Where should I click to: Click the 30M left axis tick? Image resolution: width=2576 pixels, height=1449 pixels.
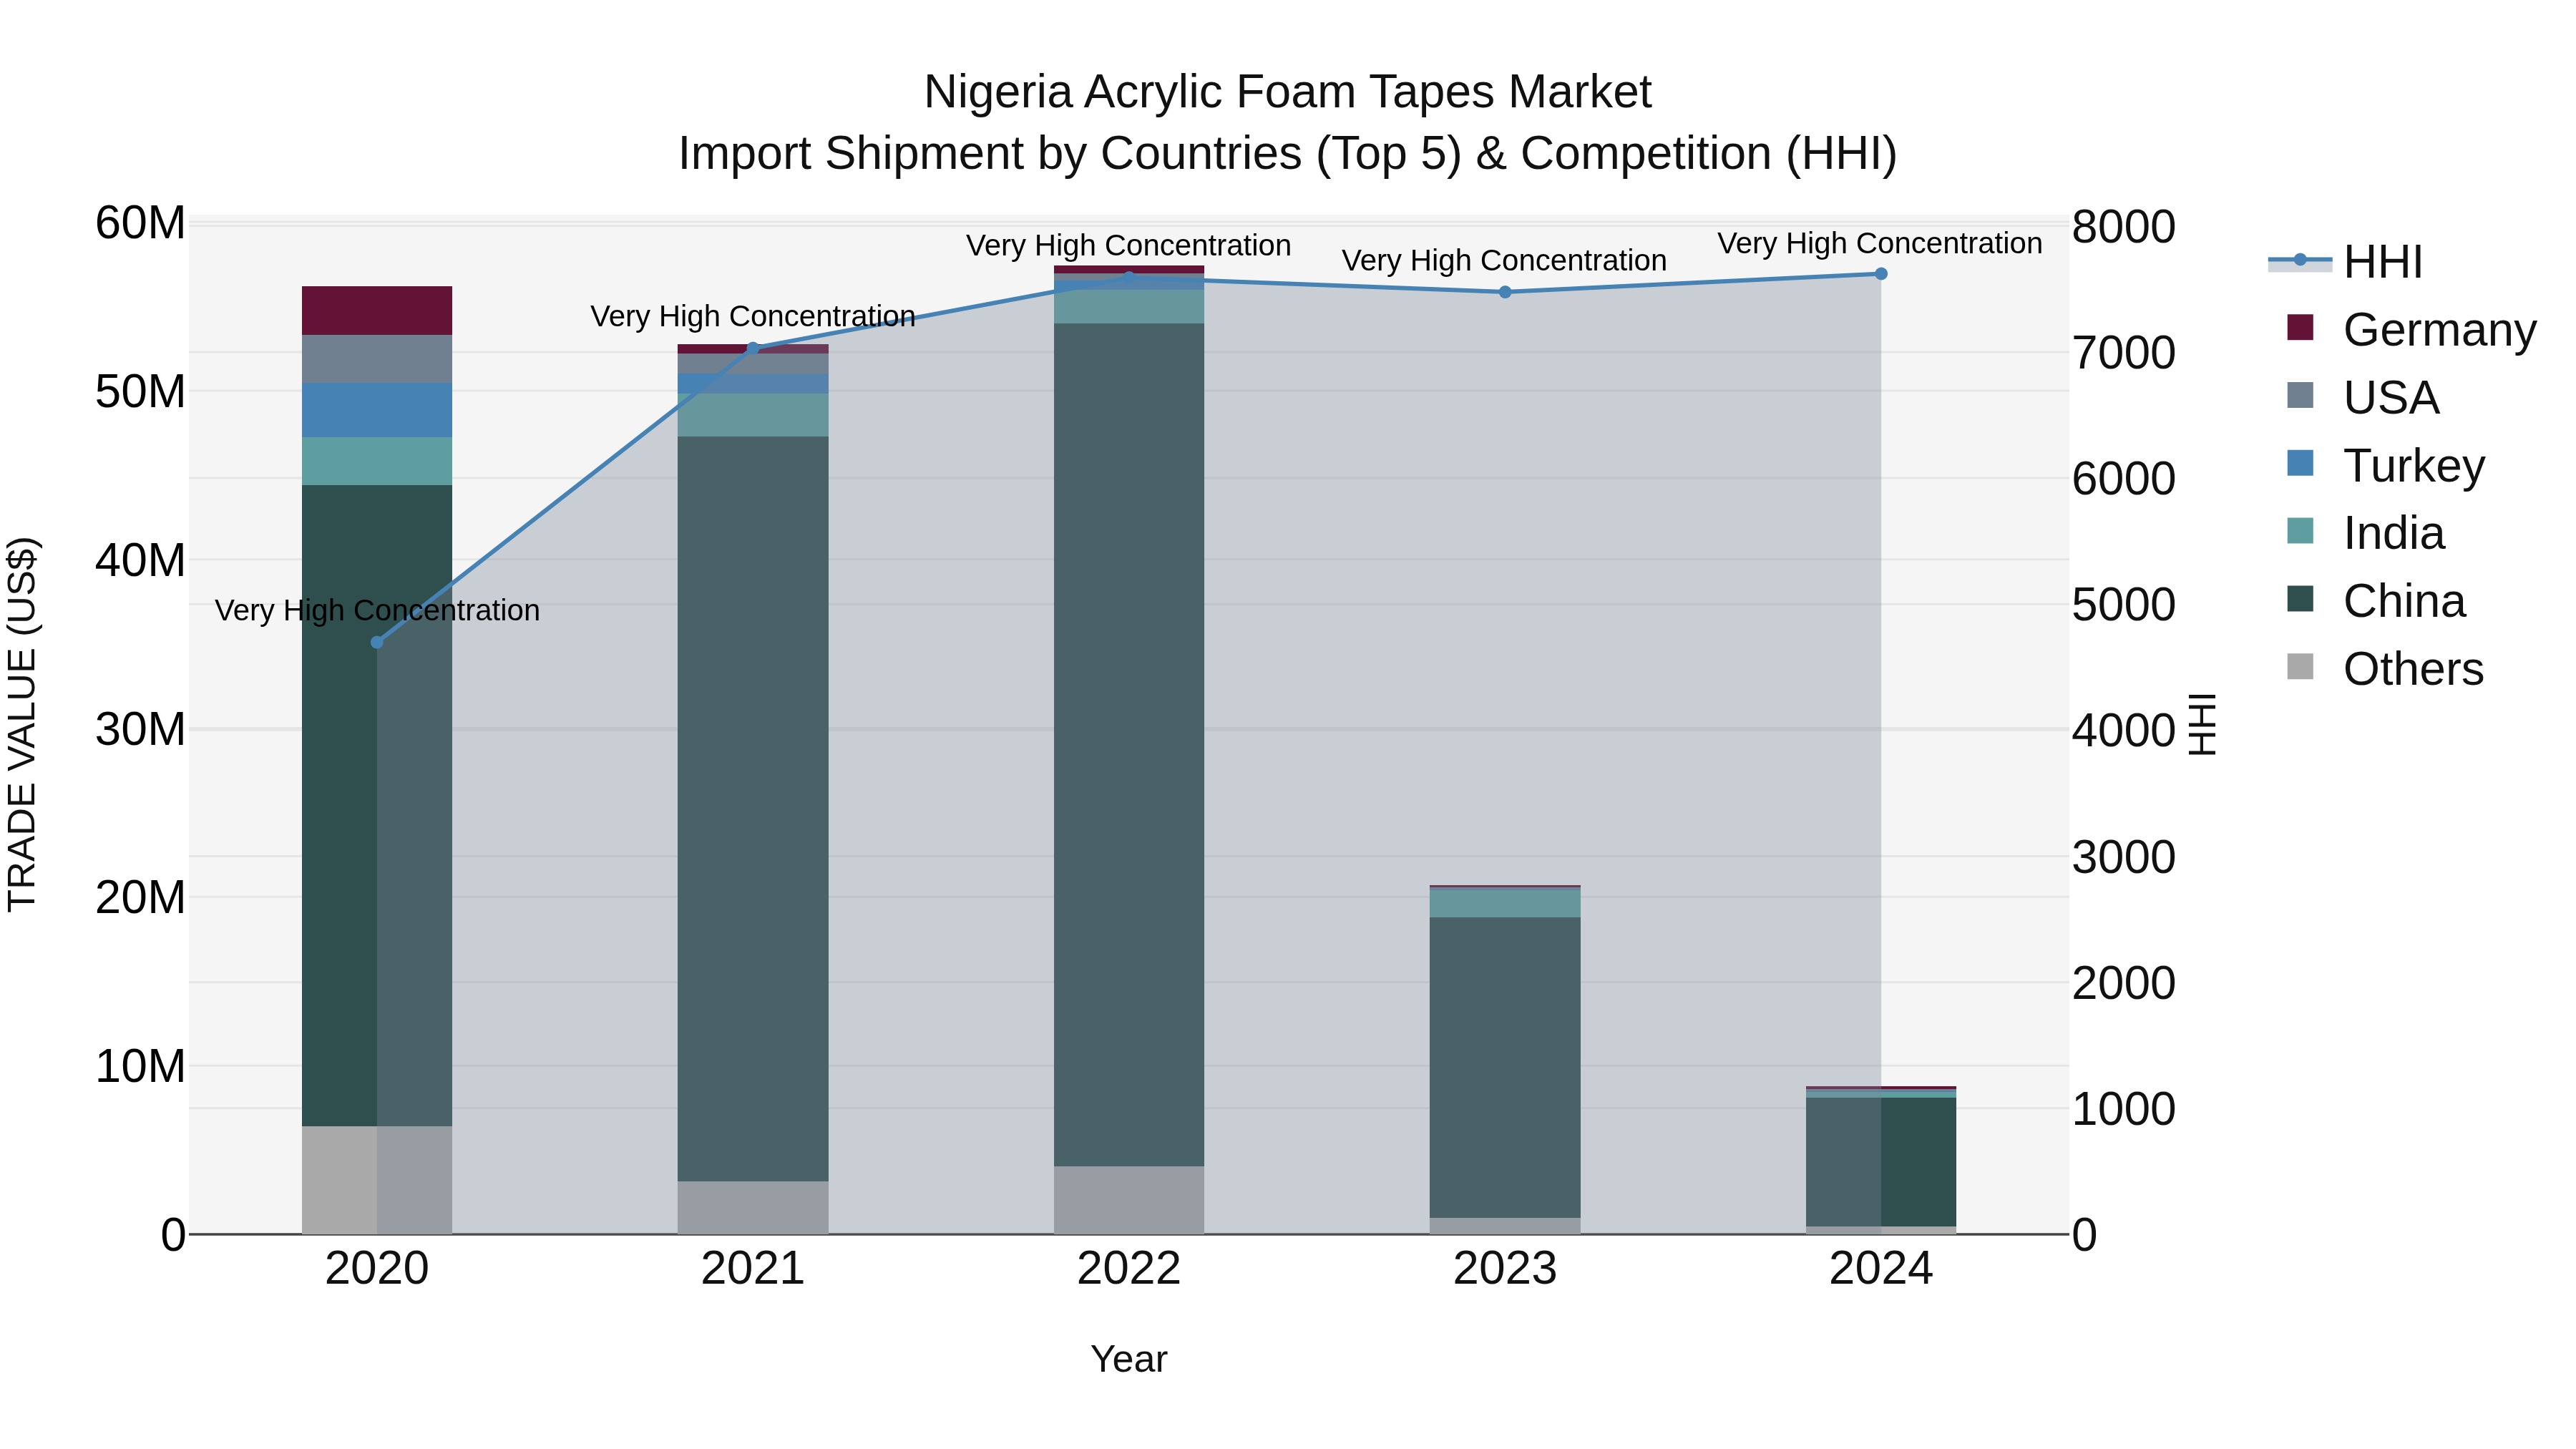pos(140,729)
